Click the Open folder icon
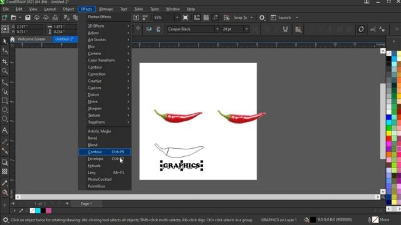This screenshot has width=401, height=225. tap(14, 17)
